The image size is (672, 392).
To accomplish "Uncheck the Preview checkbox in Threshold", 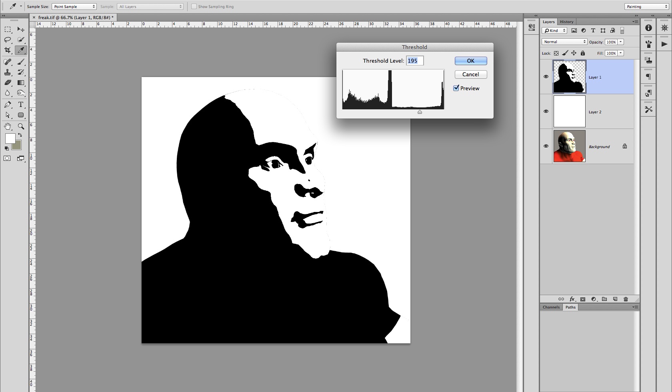I will pos(456,88).
